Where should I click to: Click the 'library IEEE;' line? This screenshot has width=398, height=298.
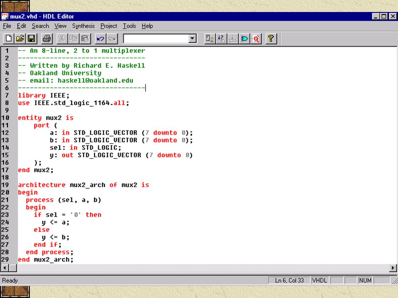(44, 96)
